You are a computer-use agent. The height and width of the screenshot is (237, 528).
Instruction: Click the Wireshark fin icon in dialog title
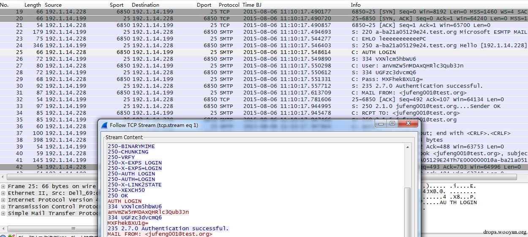(104, 125)
